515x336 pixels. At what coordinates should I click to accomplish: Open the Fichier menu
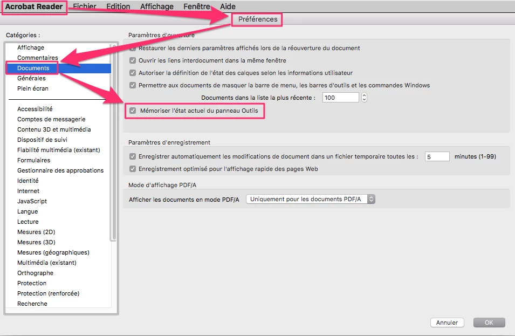(85, 6)
